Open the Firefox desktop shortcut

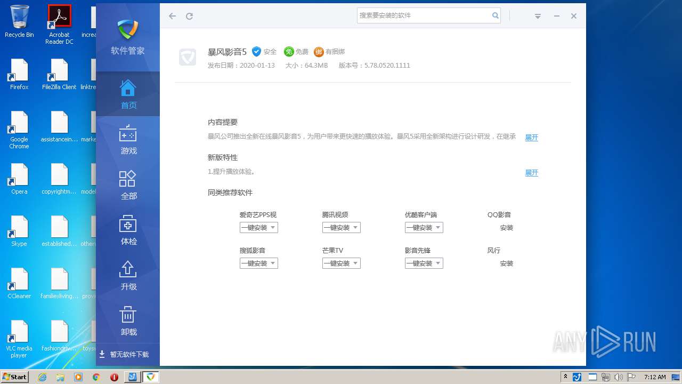point(19,74)
